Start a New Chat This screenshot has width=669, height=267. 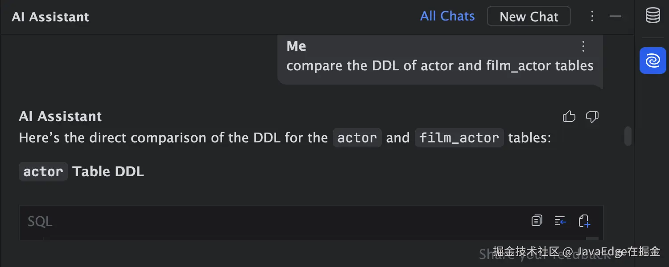(x=529, y=16)
